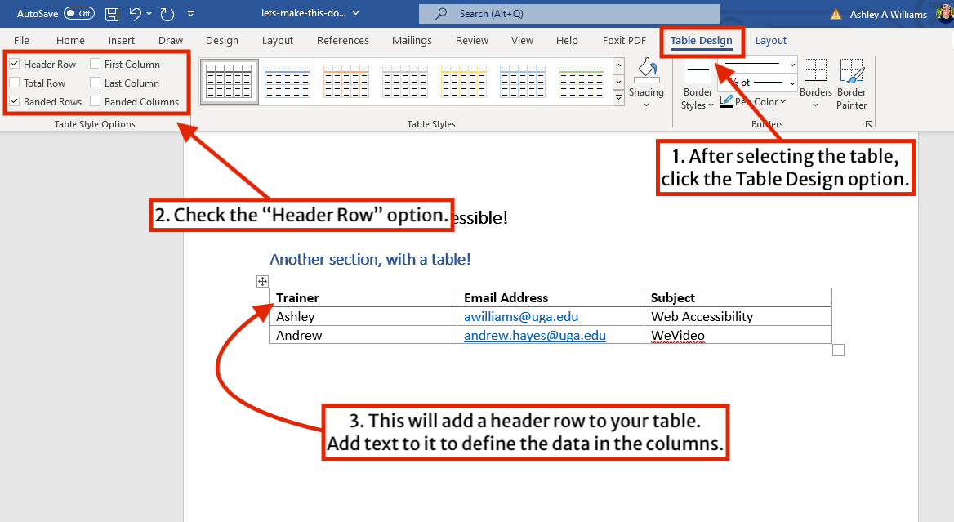Click the Save icon on Quick Access Toolbar

[x=111, y=13]
